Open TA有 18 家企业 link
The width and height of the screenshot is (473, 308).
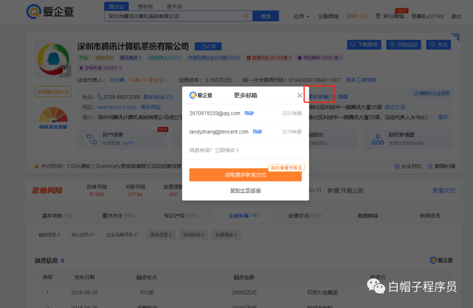(148, 80)
